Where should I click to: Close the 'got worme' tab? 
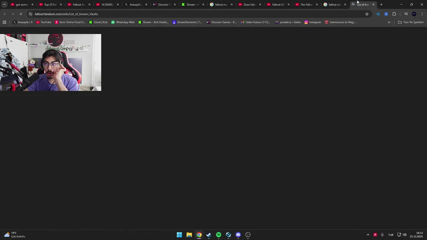pyautogui.click(x=32, y=4)
